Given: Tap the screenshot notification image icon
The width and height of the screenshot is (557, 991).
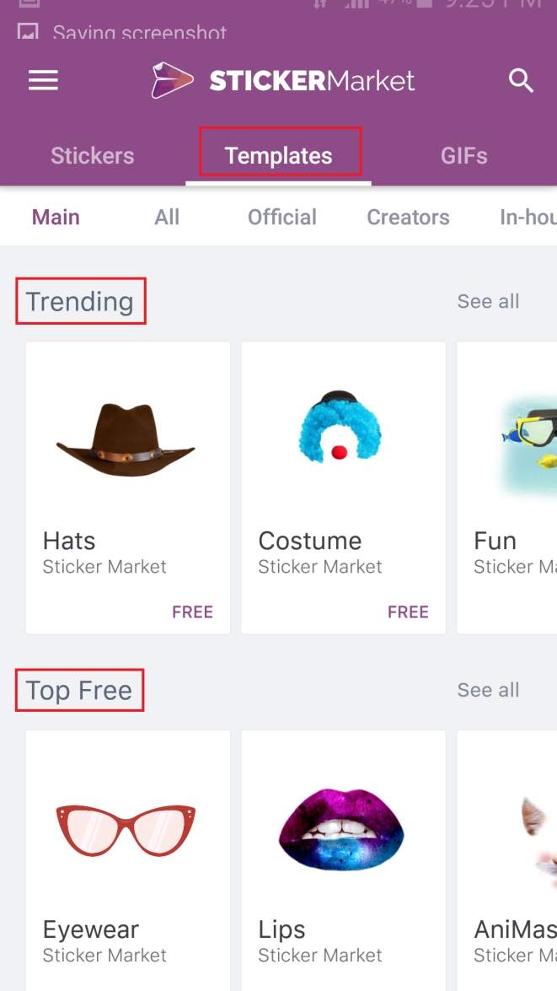Looking at the screenshot, I should coord(28,31).
